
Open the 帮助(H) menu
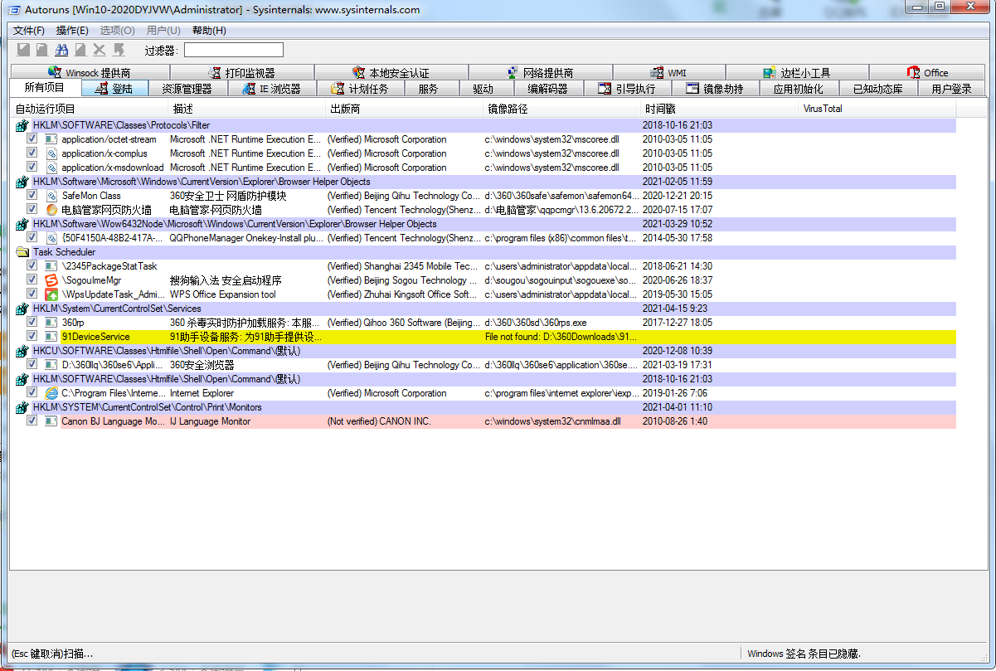point(209,31)
